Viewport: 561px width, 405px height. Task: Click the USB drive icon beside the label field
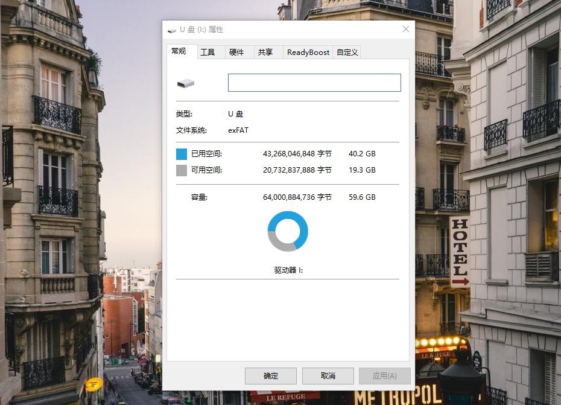(x=186, y=82)
